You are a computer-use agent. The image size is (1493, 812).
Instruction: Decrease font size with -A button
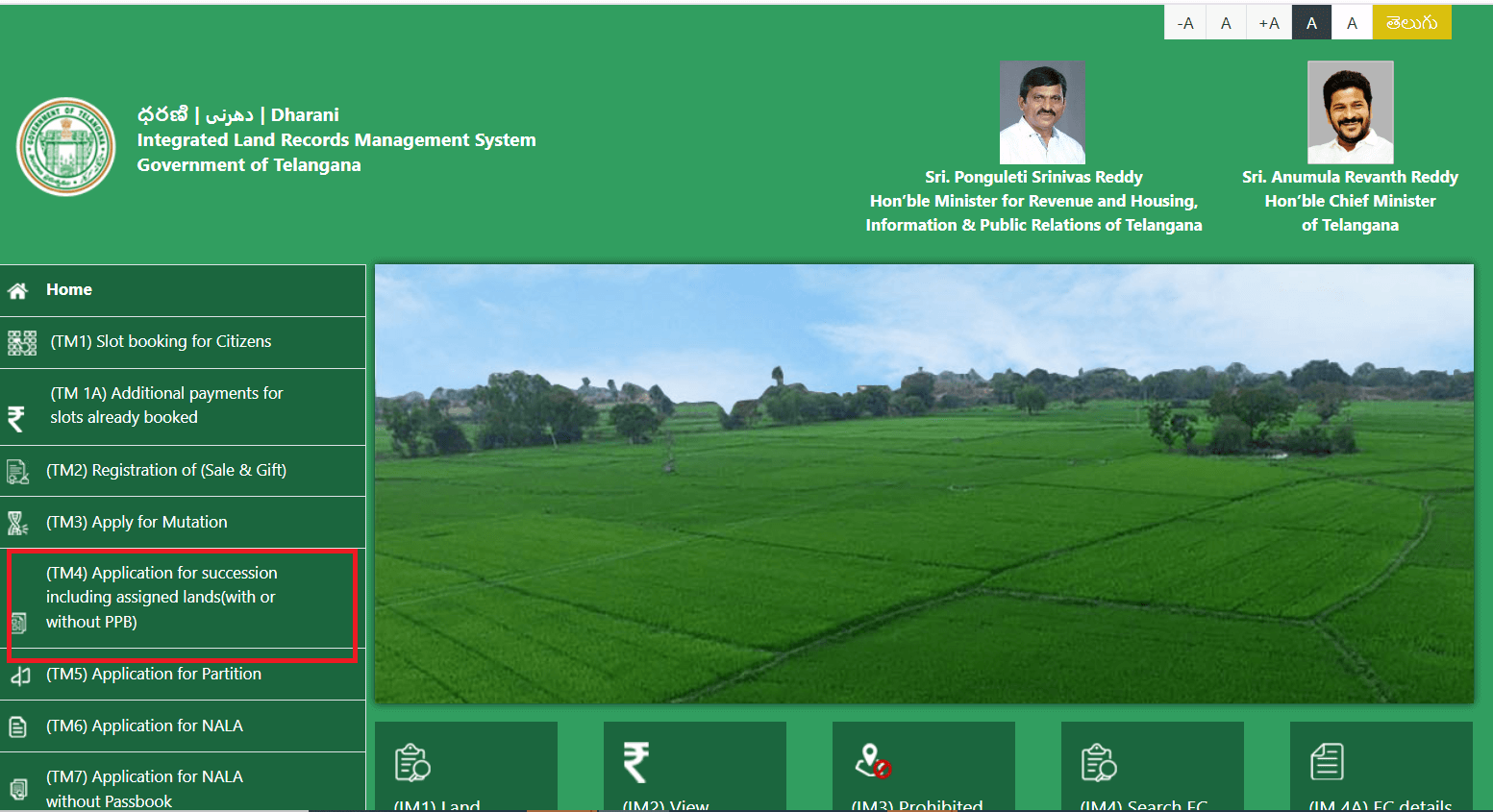(1185, 23)
